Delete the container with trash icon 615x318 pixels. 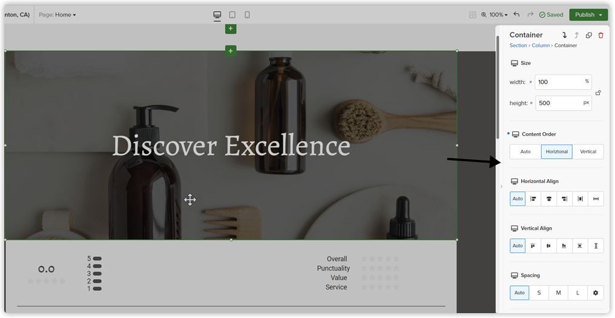(x=601, y=35)
